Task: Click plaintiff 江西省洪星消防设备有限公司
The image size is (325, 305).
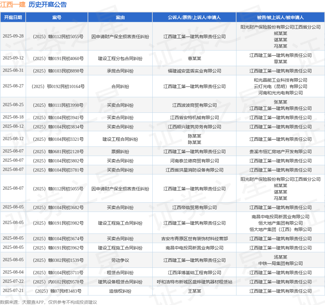Action: tap(195, 170)
